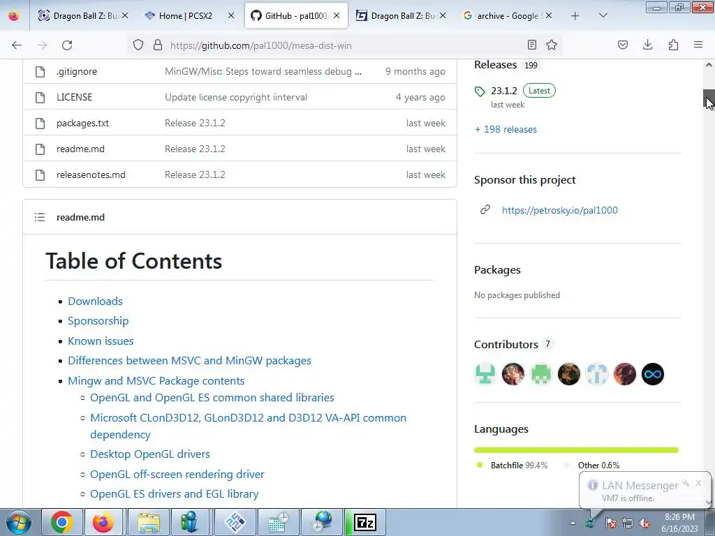Open the Releases section heading
The width and height of the screenshot is (715, 536).
[x=495, y=65]
